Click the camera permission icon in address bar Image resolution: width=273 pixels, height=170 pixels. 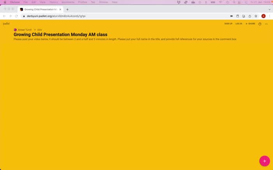pyautogui.click(x=231, y=16)
